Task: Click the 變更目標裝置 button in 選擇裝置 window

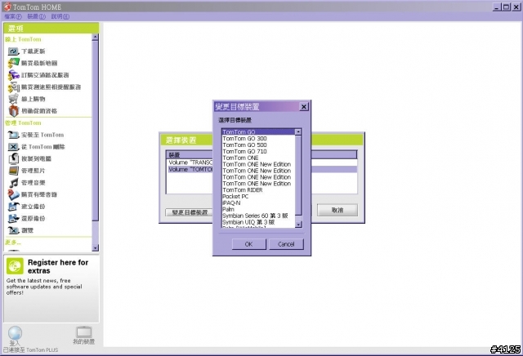Action: tap(189, 212)
